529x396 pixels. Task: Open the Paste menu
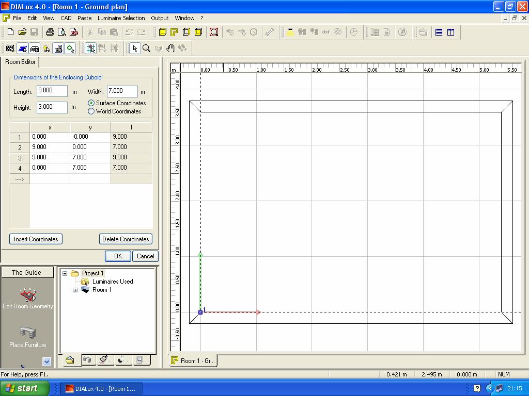pyautogui.click(x=84, y=18)
